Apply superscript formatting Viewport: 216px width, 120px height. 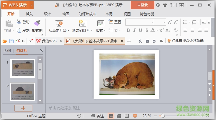[x=161, y=30]
